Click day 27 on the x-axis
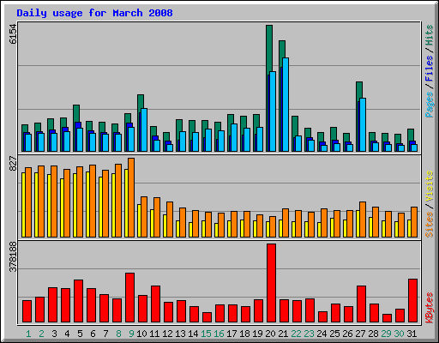439x343 pixels. [x=360, y=334]
